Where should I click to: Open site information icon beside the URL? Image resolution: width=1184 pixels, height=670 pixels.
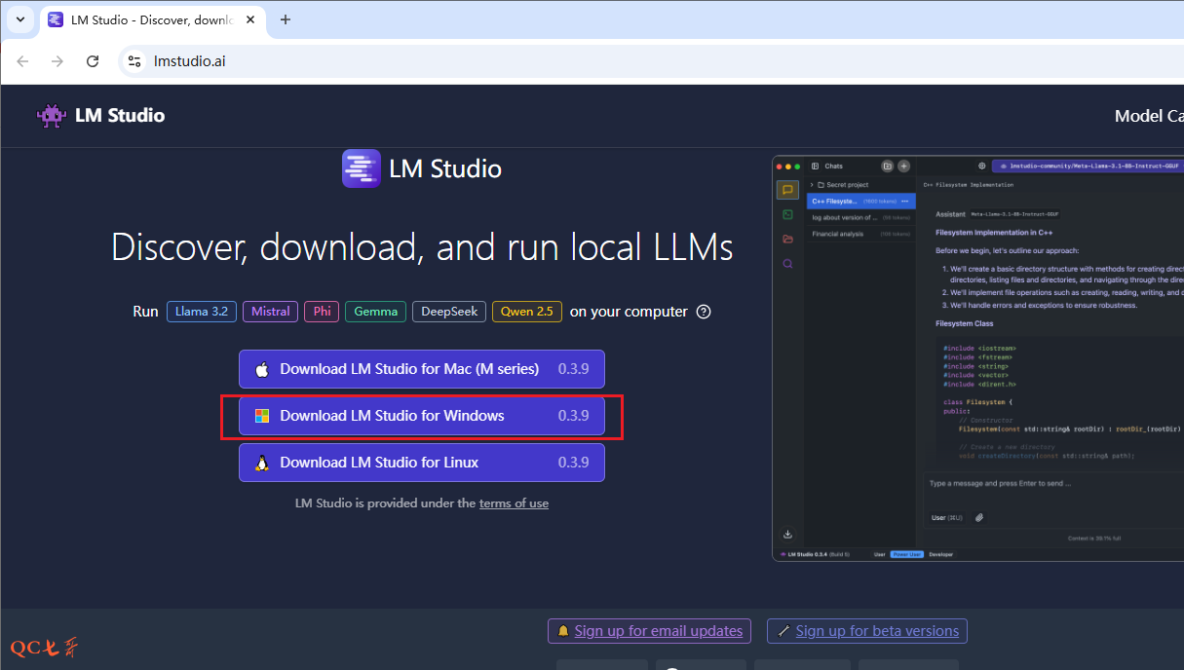(x=134, y=61)
